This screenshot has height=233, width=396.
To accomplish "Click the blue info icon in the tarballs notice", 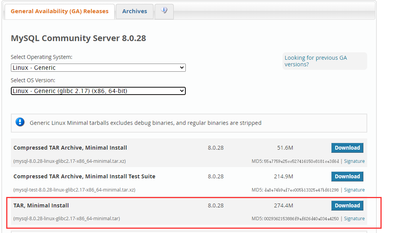I will [x=20, y=122].
